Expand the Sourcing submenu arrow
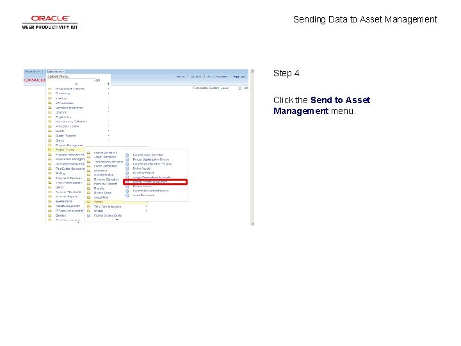Screen dimensions: 461x346 [108, 112]
